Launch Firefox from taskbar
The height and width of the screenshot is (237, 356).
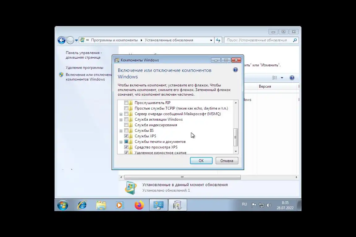coord(139,205)
